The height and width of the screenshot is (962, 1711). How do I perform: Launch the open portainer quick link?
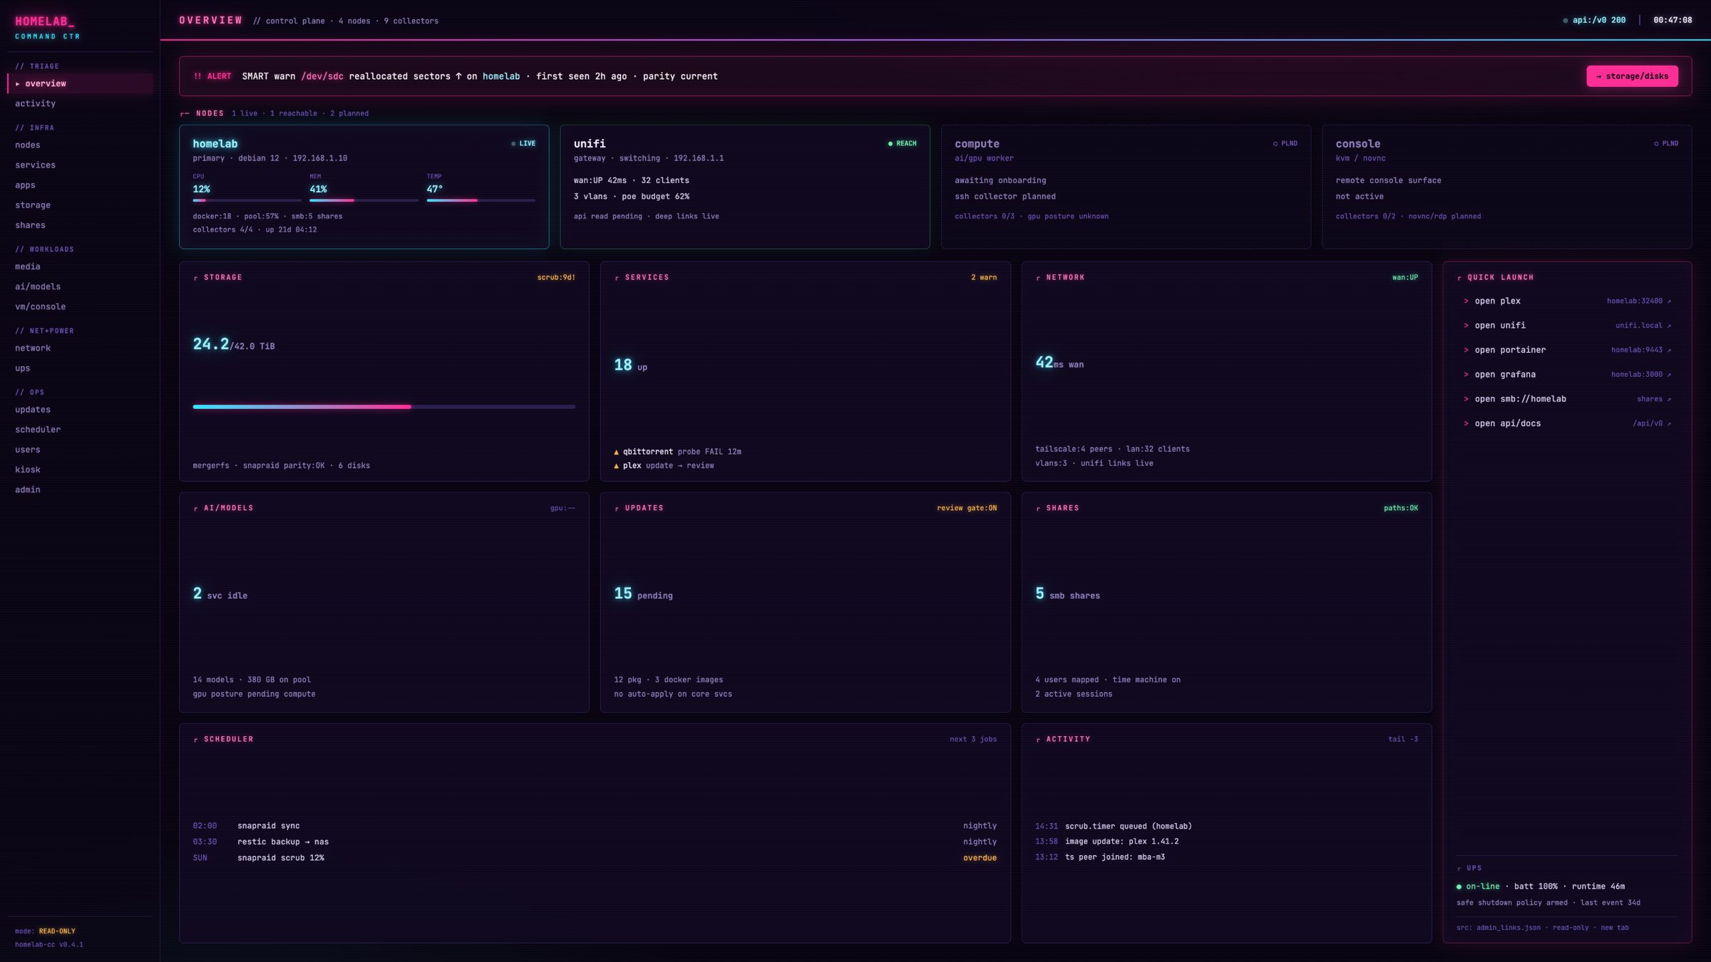coord(1567,350)
